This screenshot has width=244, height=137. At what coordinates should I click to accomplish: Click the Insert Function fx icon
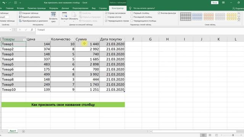point(32,30)
